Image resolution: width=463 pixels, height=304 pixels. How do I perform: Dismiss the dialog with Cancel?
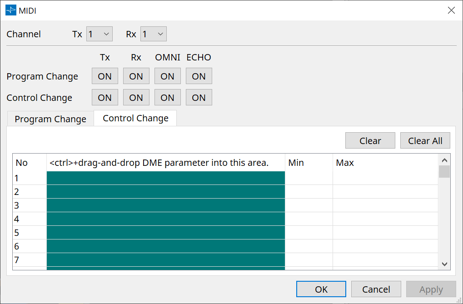[x=376, y=289]
